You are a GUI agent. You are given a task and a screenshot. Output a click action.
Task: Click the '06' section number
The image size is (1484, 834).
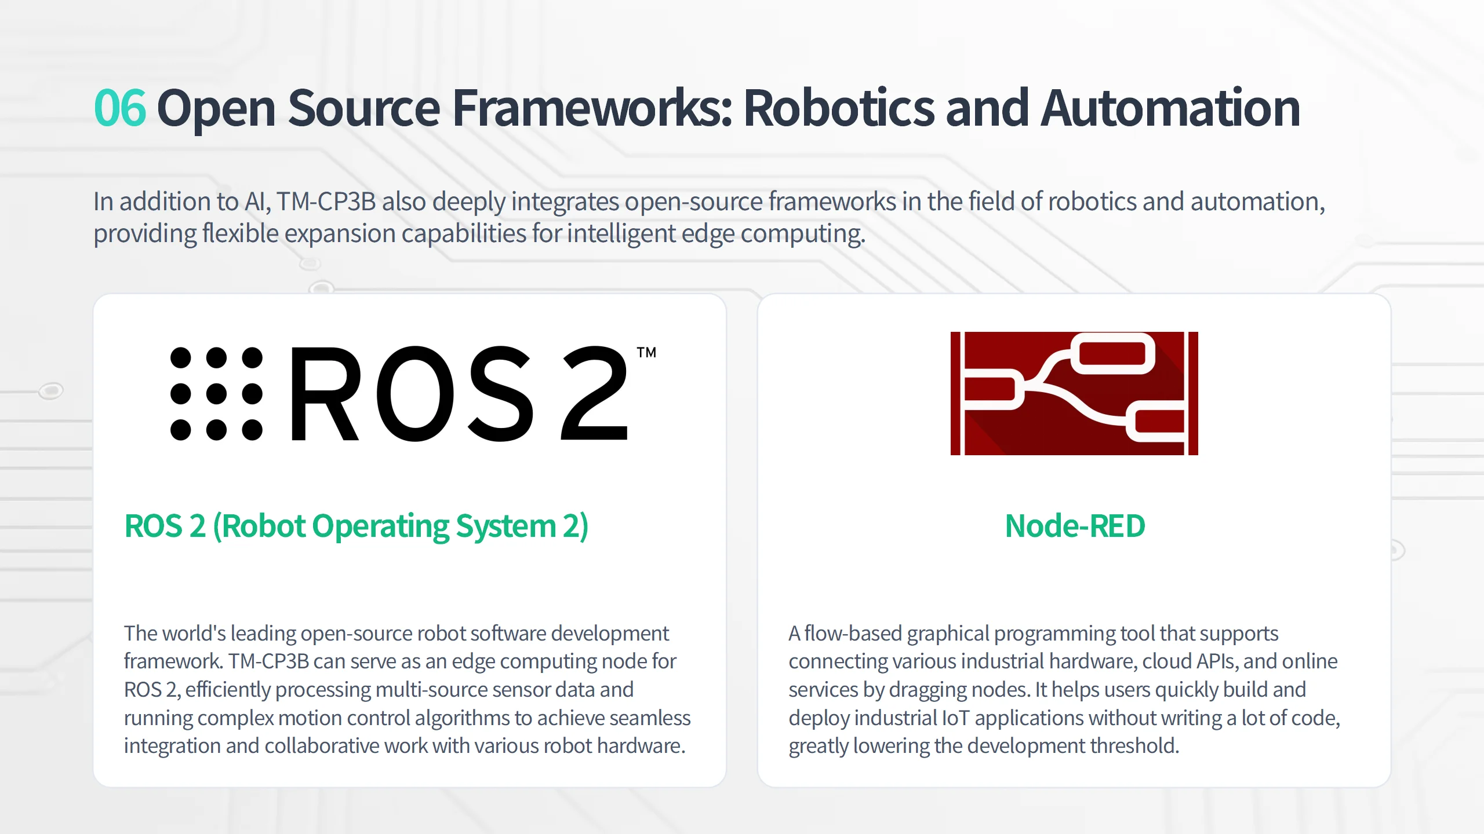click(120, 108)
